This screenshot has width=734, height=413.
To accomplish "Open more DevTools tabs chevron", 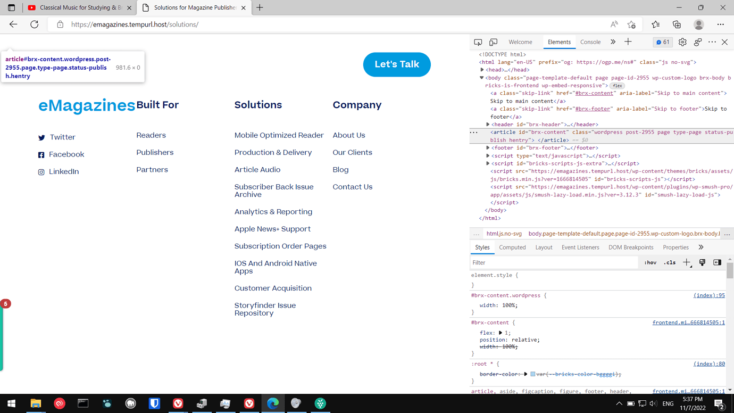I will (613, 42).
